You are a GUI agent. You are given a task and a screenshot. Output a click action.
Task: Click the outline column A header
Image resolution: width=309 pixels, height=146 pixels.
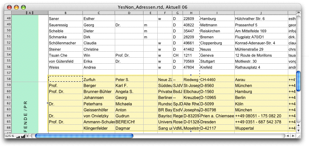coord(30,13)
